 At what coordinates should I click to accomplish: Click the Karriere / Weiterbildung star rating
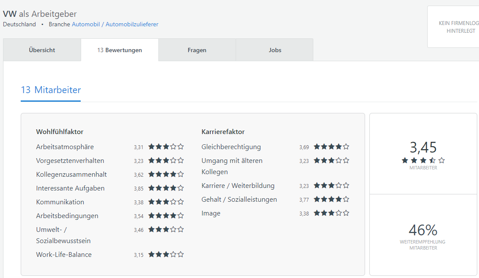click(331, 185)
